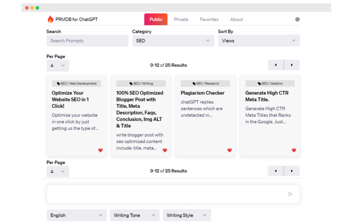This screenshot has height=223, width=358.
Task: Click the SEO / Research tag
Action: (x=205, y=83)
